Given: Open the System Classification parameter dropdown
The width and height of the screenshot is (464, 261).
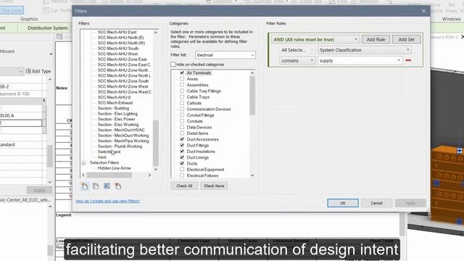Looking at the screenshot, I should (x=365, y=50).
